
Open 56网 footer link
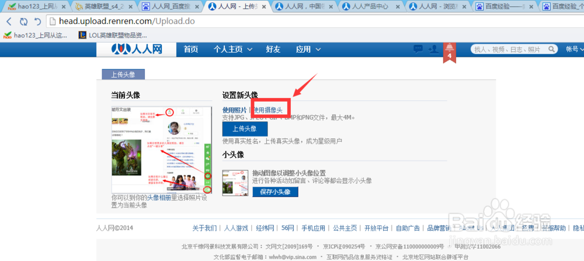click(x=288, y=228)
